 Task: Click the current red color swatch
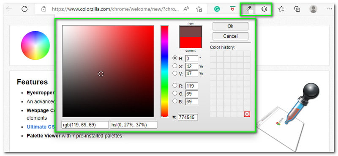pyautogui.click(x=191, y=42)
